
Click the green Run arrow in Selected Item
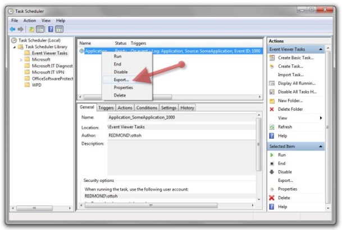[x=272, y=154]
